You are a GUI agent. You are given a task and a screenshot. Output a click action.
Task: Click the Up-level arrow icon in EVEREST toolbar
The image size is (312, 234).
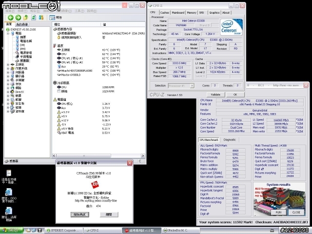(x=26, y=18)
